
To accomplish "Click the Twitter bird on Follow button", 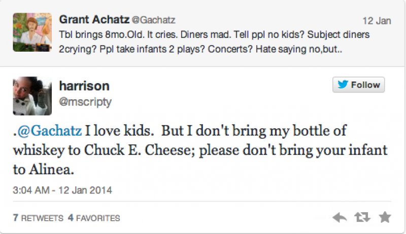I will click(x=343, y=85).
